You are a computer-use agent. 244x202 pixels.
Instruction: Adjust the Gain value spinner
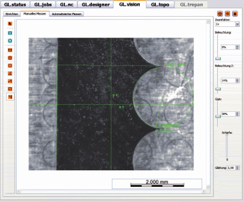pos(238,114)
